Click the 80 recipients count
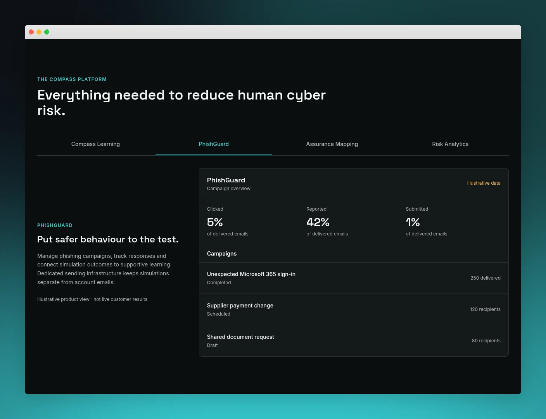The image size is (546, 419). pos(486,341)
